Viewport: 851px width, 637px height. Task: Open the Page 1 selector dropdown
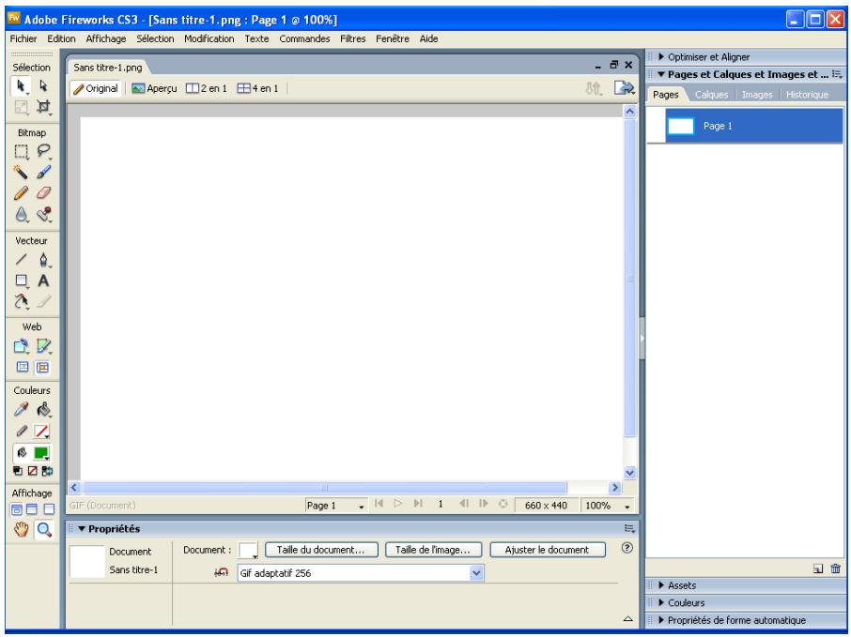pos(336,506)
